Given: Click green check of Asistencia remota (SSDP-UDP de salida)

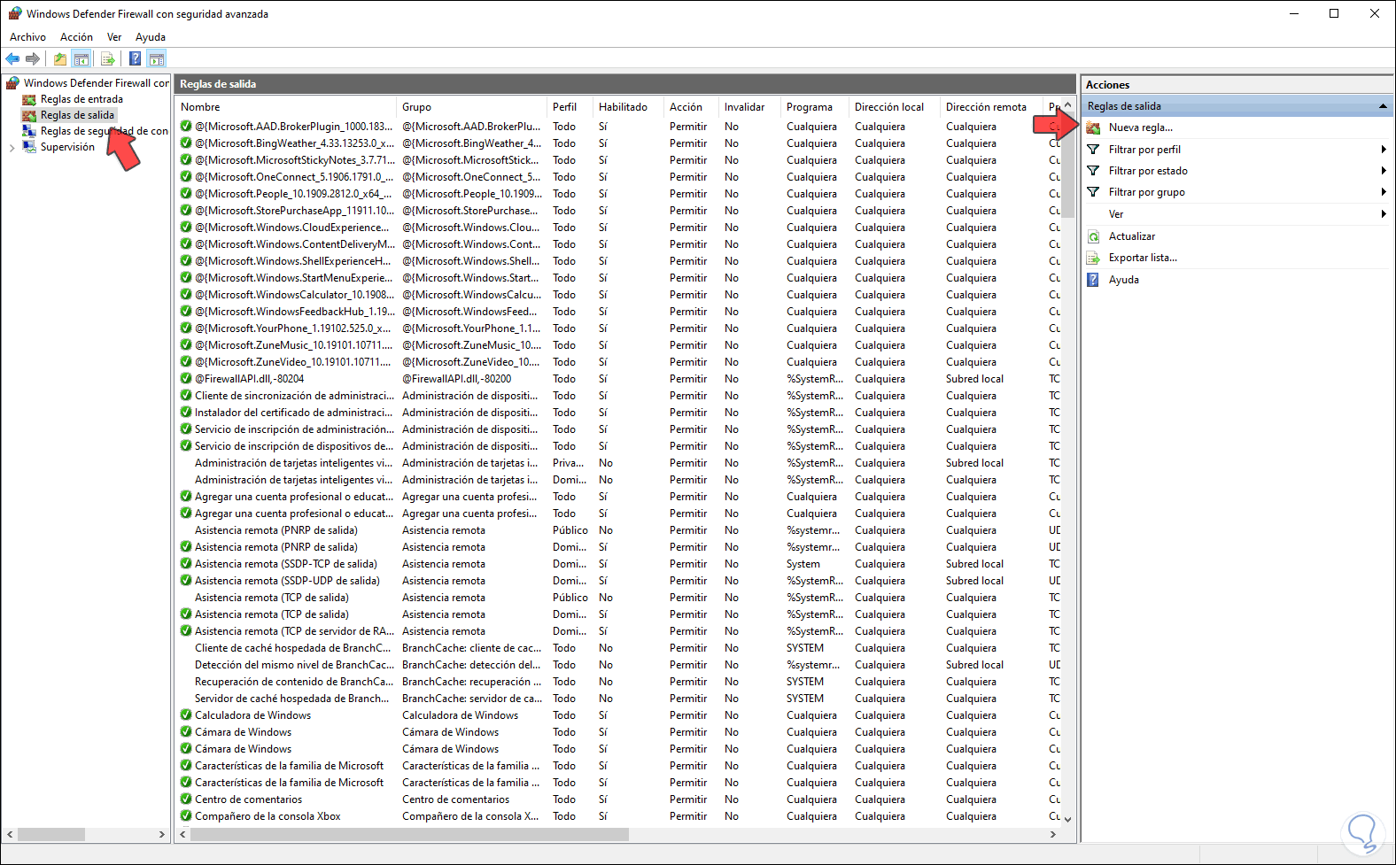Looking at the screenshot, I should pos(186,581).
